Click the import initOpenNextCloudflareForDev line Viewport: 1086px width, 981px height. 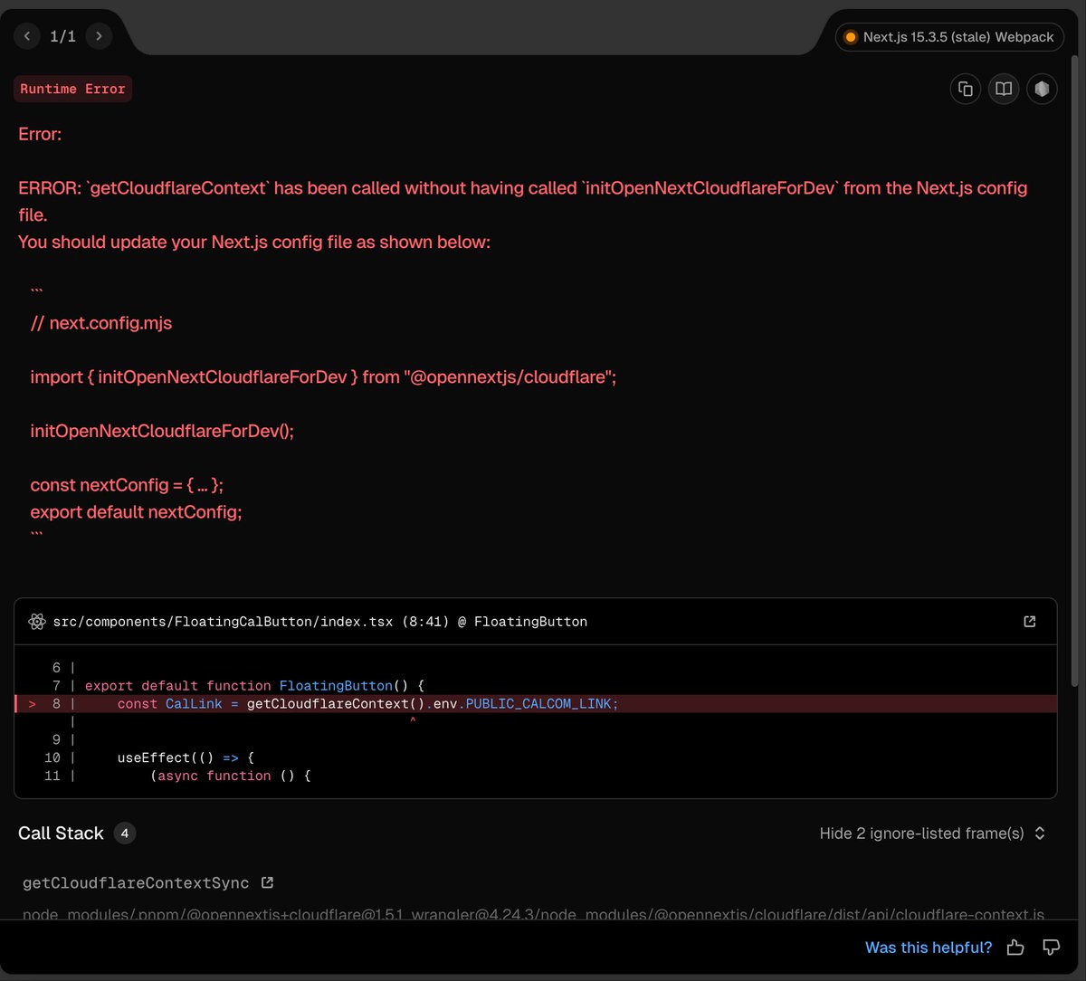click(323, 376)
